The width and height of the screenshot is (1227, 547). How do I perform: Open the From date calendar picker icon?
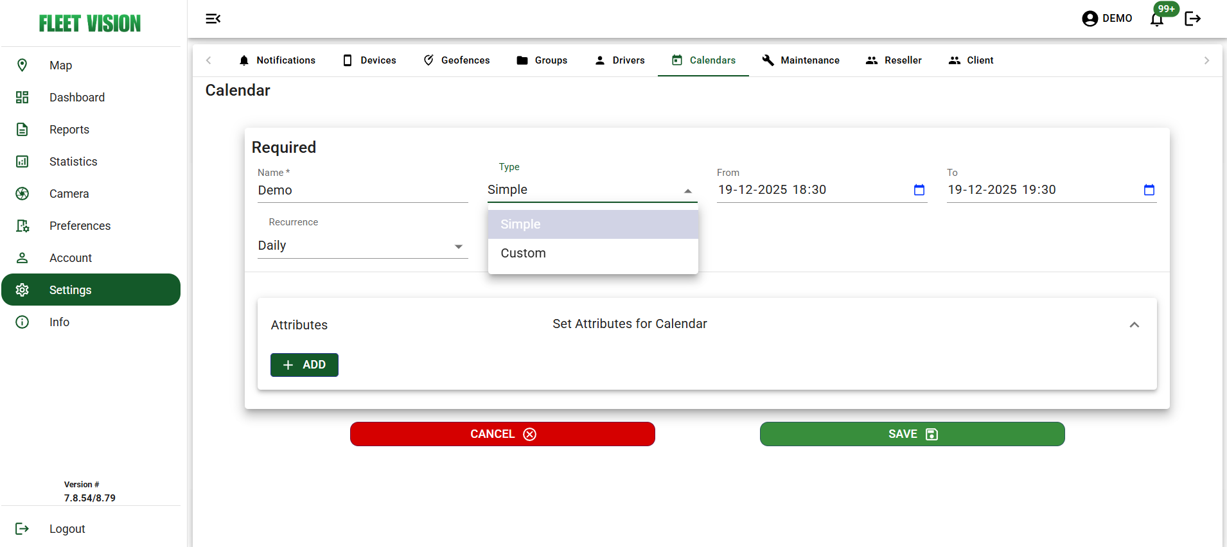(x=919, y=189)
